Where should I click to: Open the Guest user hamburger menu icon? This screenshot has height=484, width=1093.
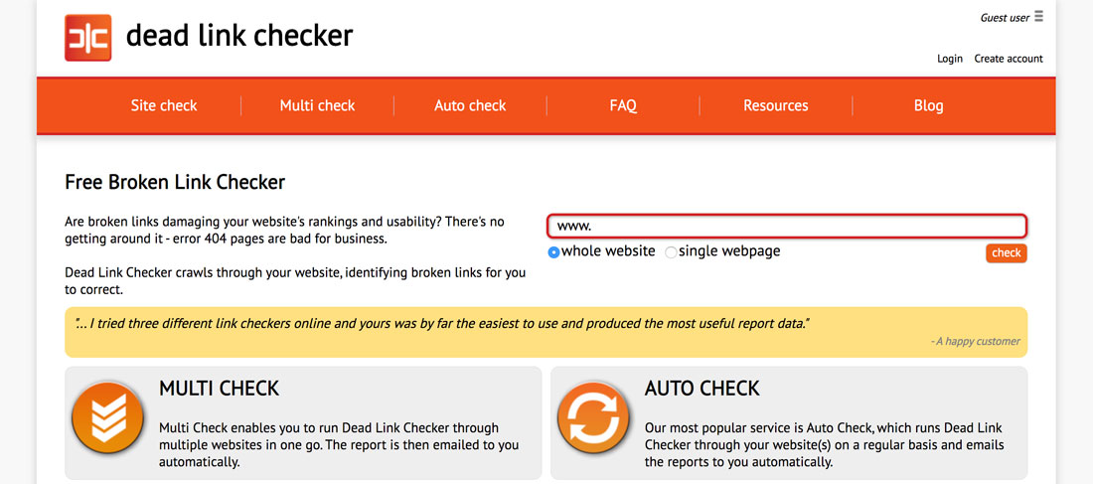pyautogui.click(x=1038, y=16)
